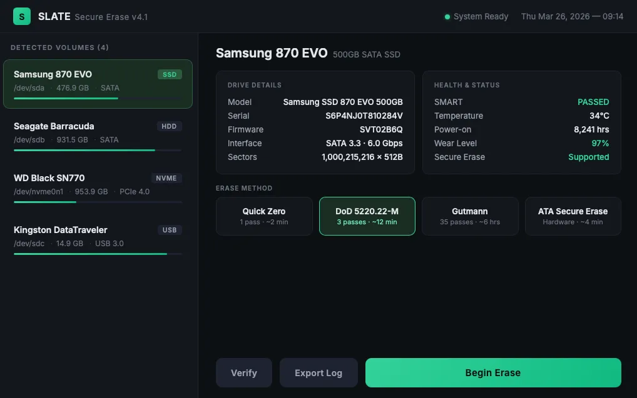Choose the DoD 5220.22-M erase method
This screenshot has height=398, width=637.
click(x=367, y=216)
